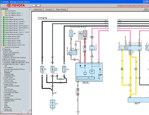Click the green Repair Manual book icon
The width and height of the screenshot is (149, 115).
click(4, 17)
